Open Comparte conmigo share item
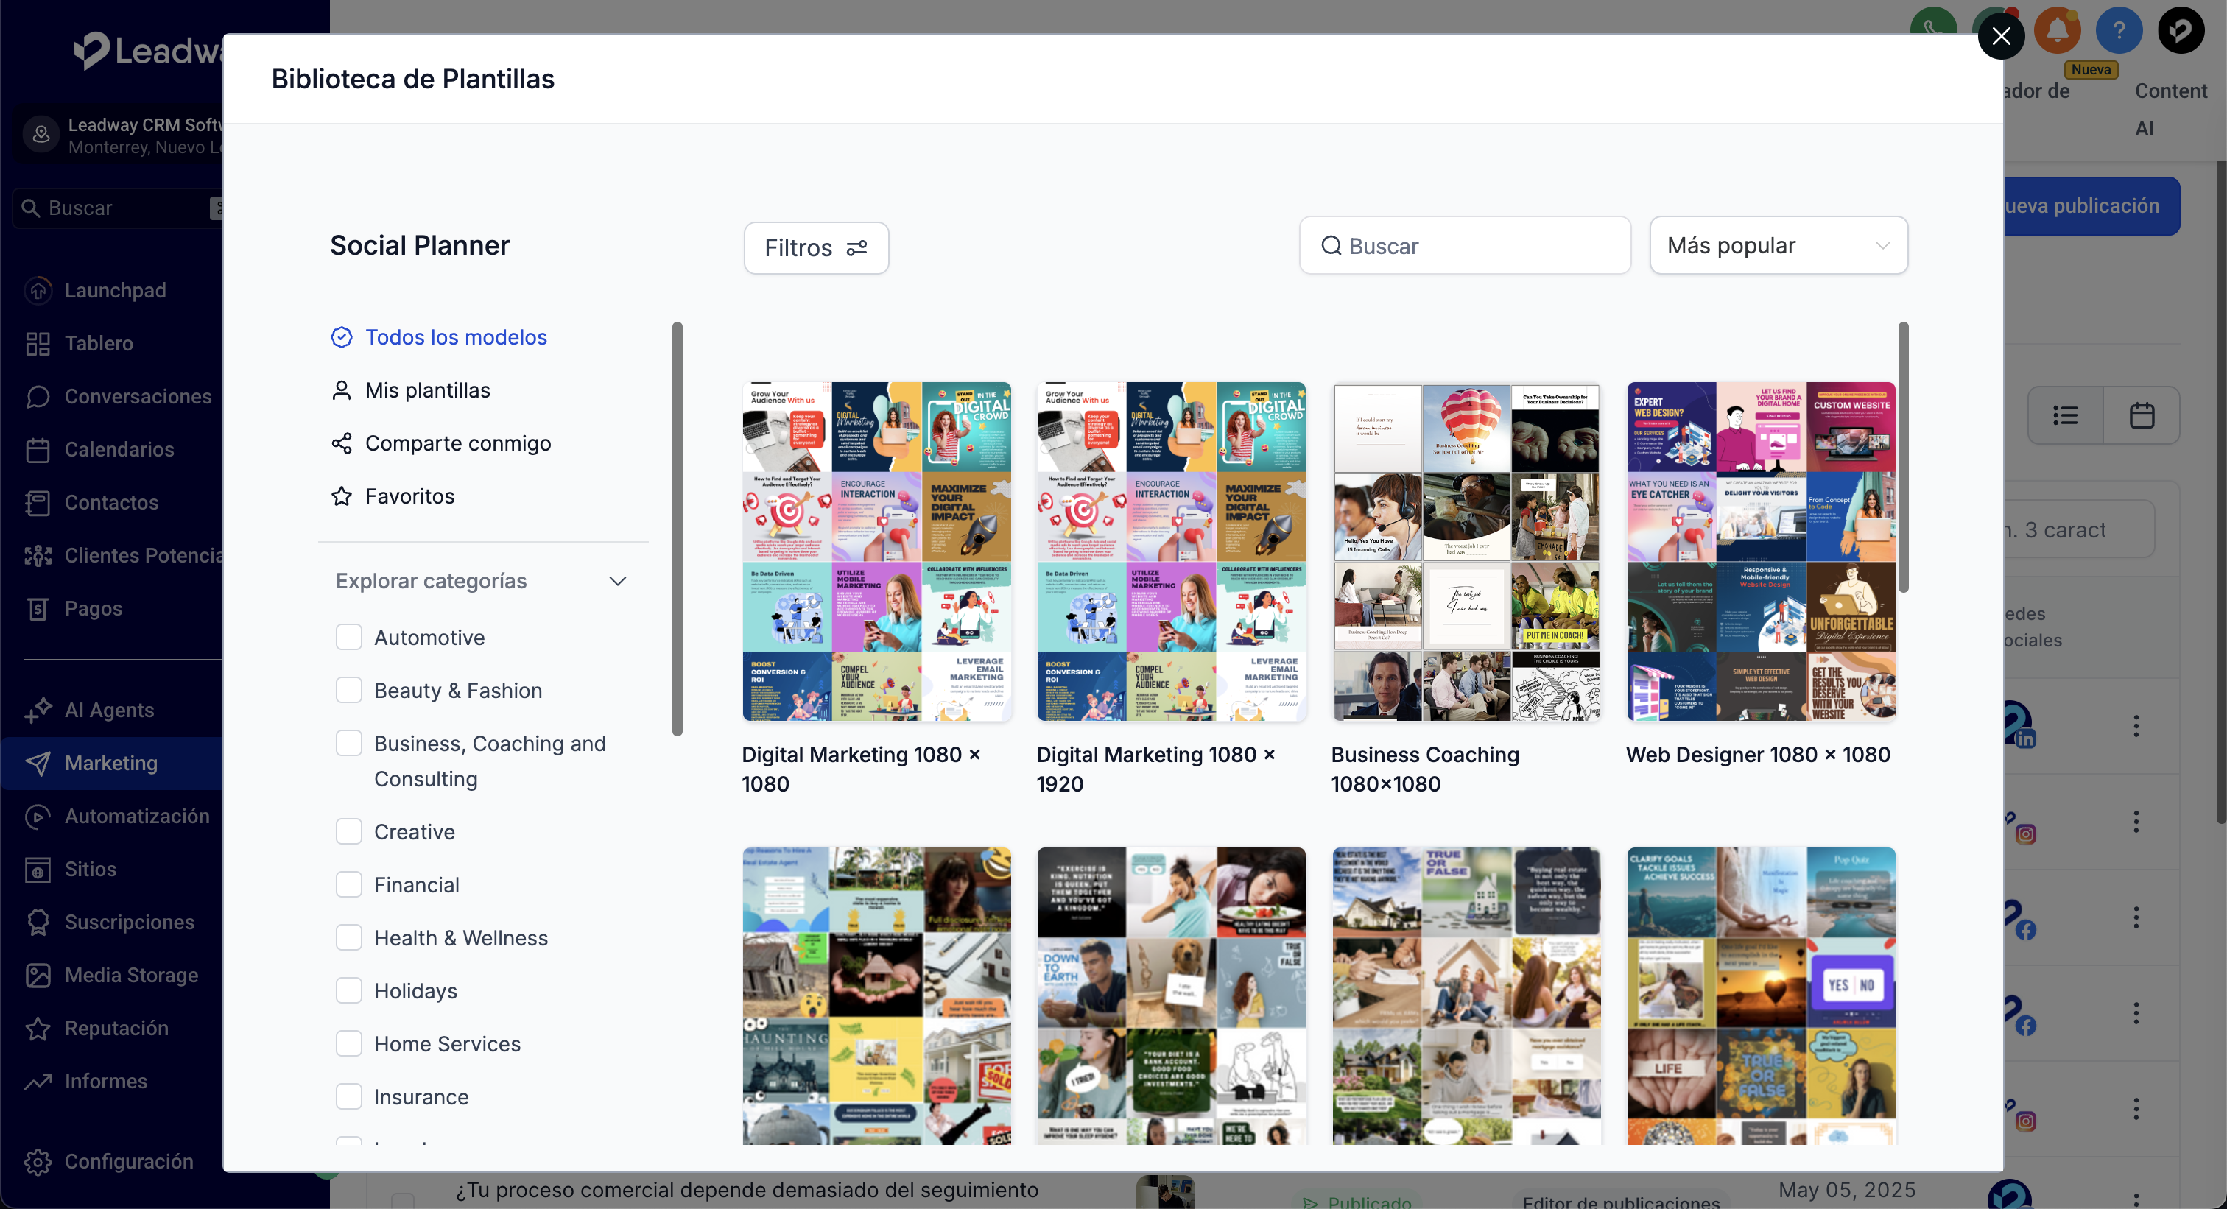Screen dimensions: 2227x1209 [457, 443]
